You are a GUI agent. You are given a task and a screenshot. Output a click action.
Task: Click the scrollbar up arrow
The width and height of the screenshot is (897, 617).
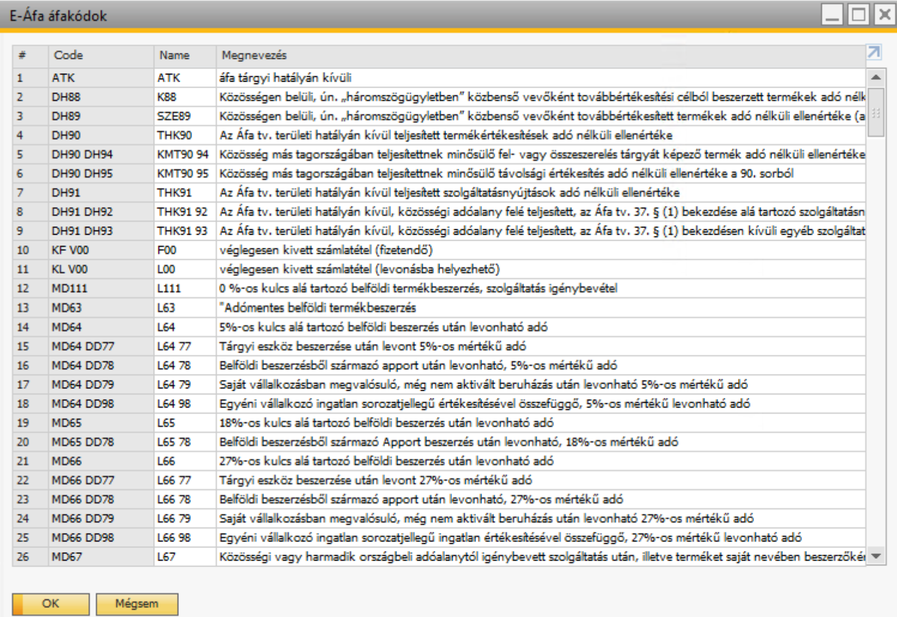pos(876,77)
